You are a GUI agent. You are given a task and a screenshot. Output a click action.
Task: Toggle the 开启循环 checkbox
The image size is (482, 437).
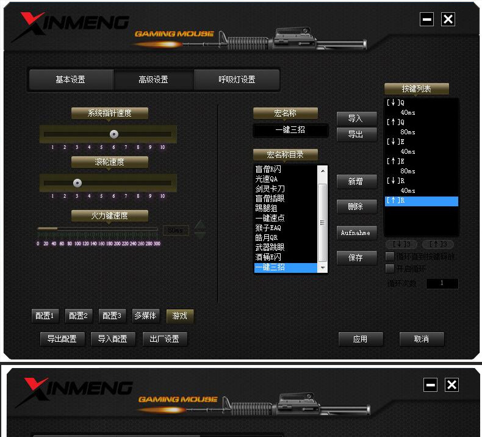click(x=390, y=269)
